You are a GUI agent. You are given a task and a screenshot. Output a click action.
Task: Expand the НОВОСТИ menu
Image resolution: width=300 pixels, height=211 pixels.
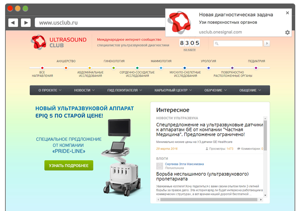point(84,90)
